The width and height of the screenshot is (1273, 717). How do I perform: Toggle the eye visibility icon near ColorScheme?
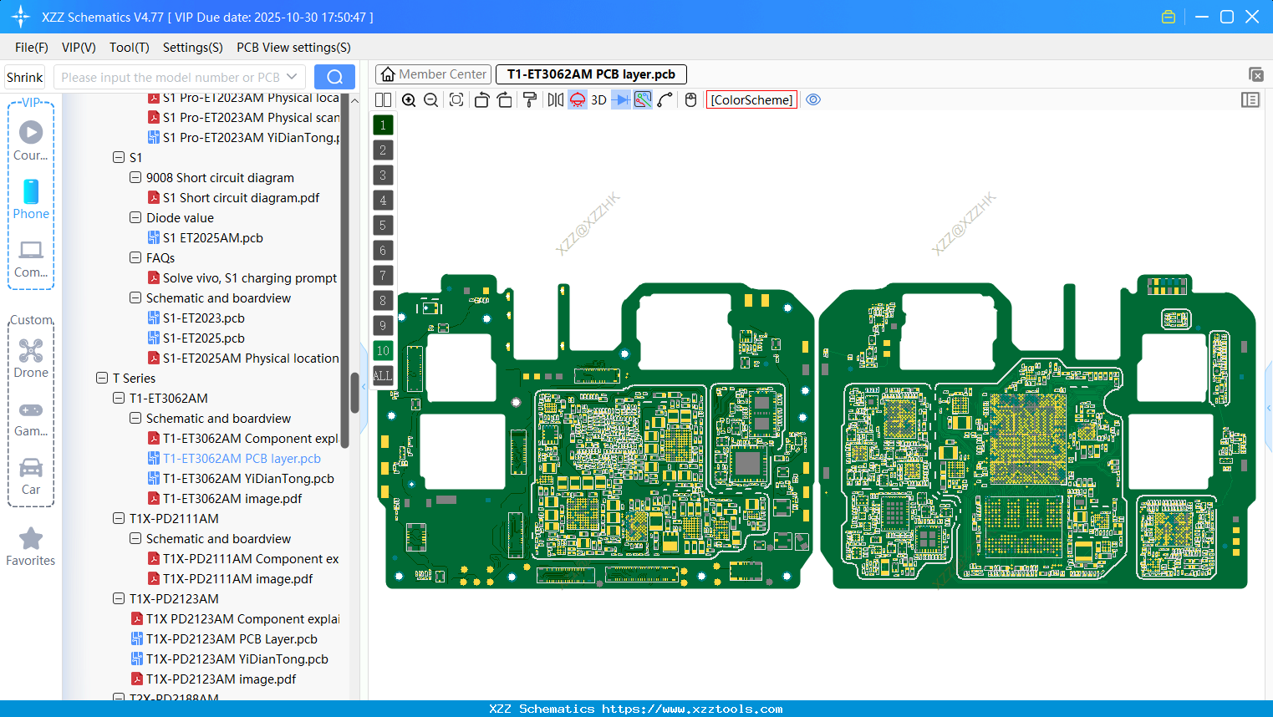point(813,99)
